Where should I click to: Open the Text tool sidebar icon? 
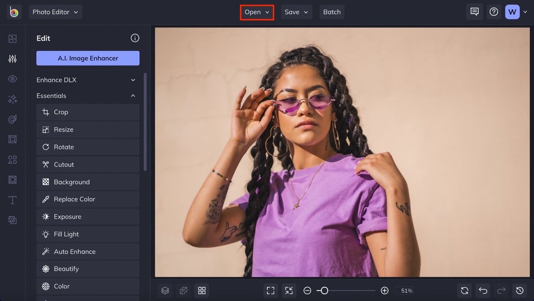[12, 200]
